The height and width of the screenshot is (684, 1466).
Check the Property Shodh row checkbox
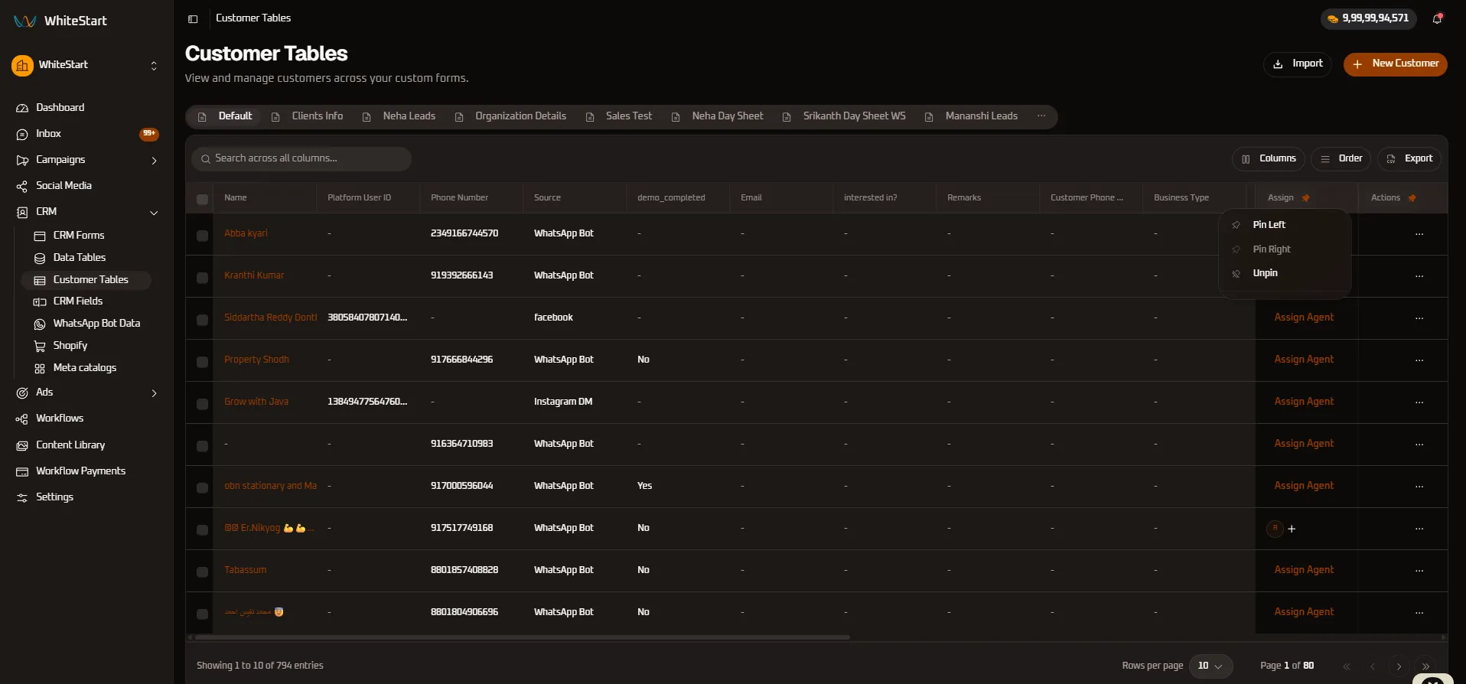point(202,362)
